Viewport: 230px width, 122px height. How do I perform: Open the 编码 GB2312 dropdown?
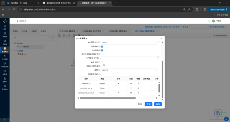(x=129, y=70)
